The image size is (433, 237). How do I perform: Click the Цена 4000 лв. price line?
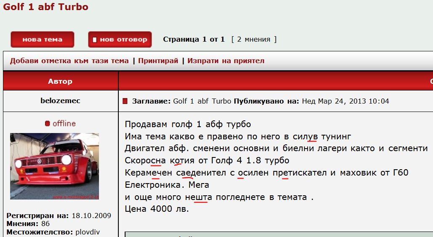[x=157, y=209]
